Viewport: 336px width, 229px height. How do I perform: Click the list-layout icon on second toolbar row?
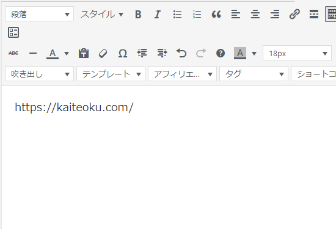tap(13, 32)
